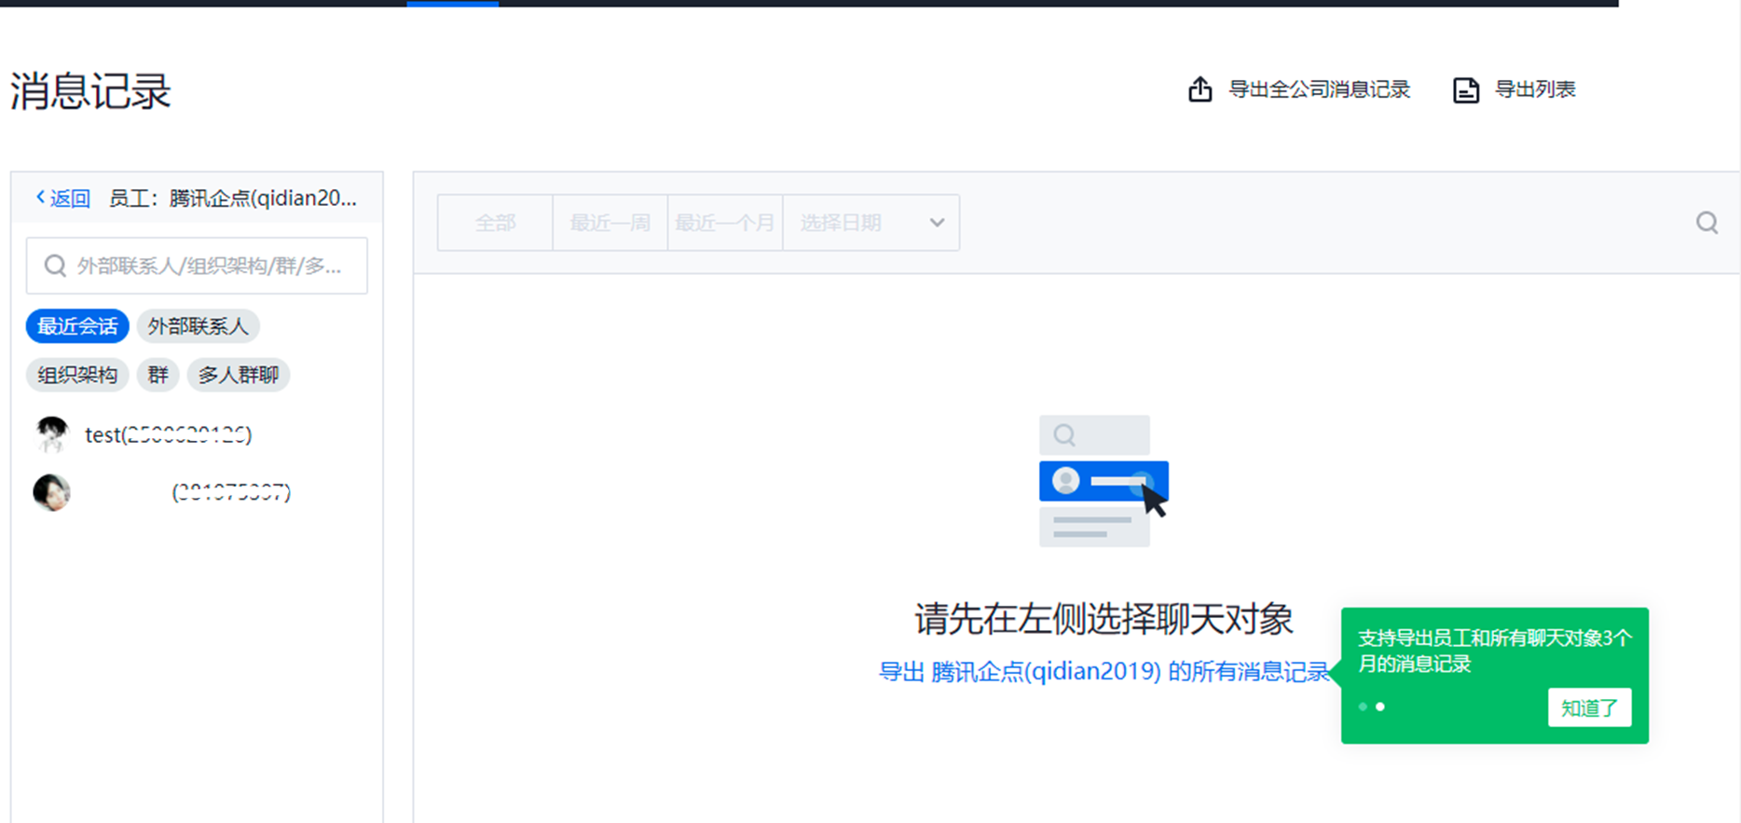
Task: Click the message search magnifier icon
Action: coord(1707,223)
